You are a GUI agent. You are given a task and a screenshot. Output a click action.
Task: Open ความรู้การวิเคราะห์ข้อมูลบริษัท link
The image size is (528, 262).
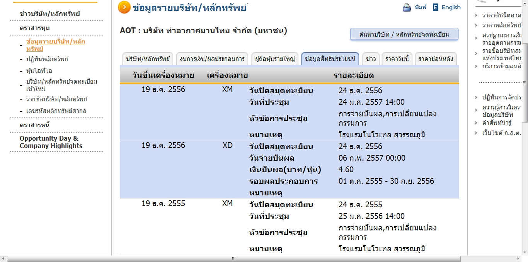point(502,111)
